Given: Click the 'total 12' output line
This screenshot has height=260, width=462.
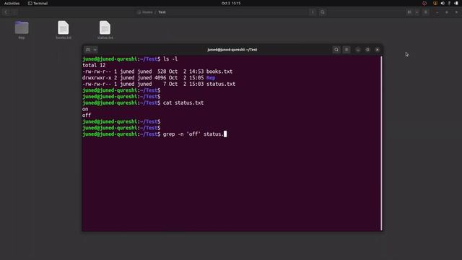Looking at the screenshot, I should tap(94, 65).
